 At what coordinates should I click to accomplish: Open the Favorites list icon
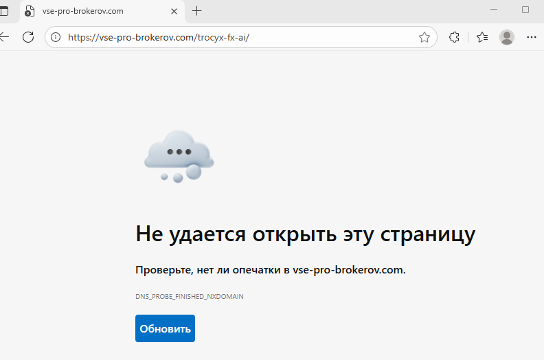tap(482, 37)
